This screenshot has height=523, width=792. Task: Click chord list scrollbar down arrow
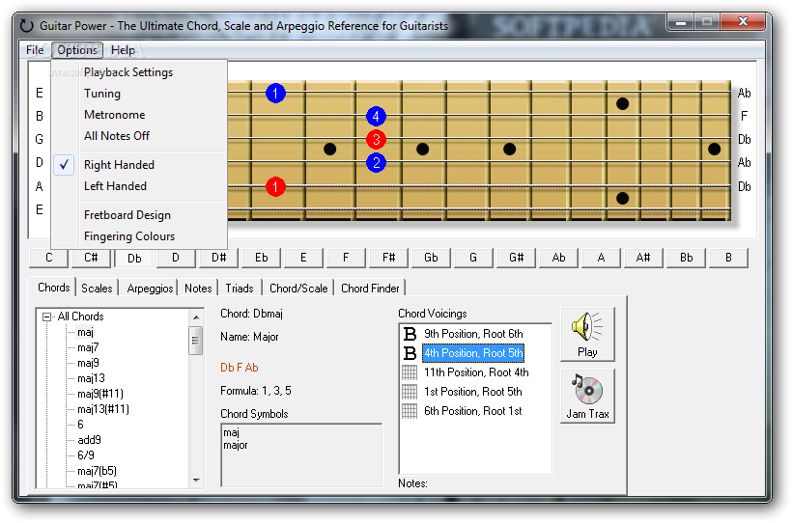click(x=196, y=481)
